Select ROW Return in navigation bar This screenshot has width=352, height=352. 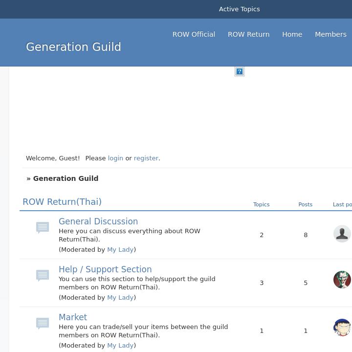click(248, 34)
